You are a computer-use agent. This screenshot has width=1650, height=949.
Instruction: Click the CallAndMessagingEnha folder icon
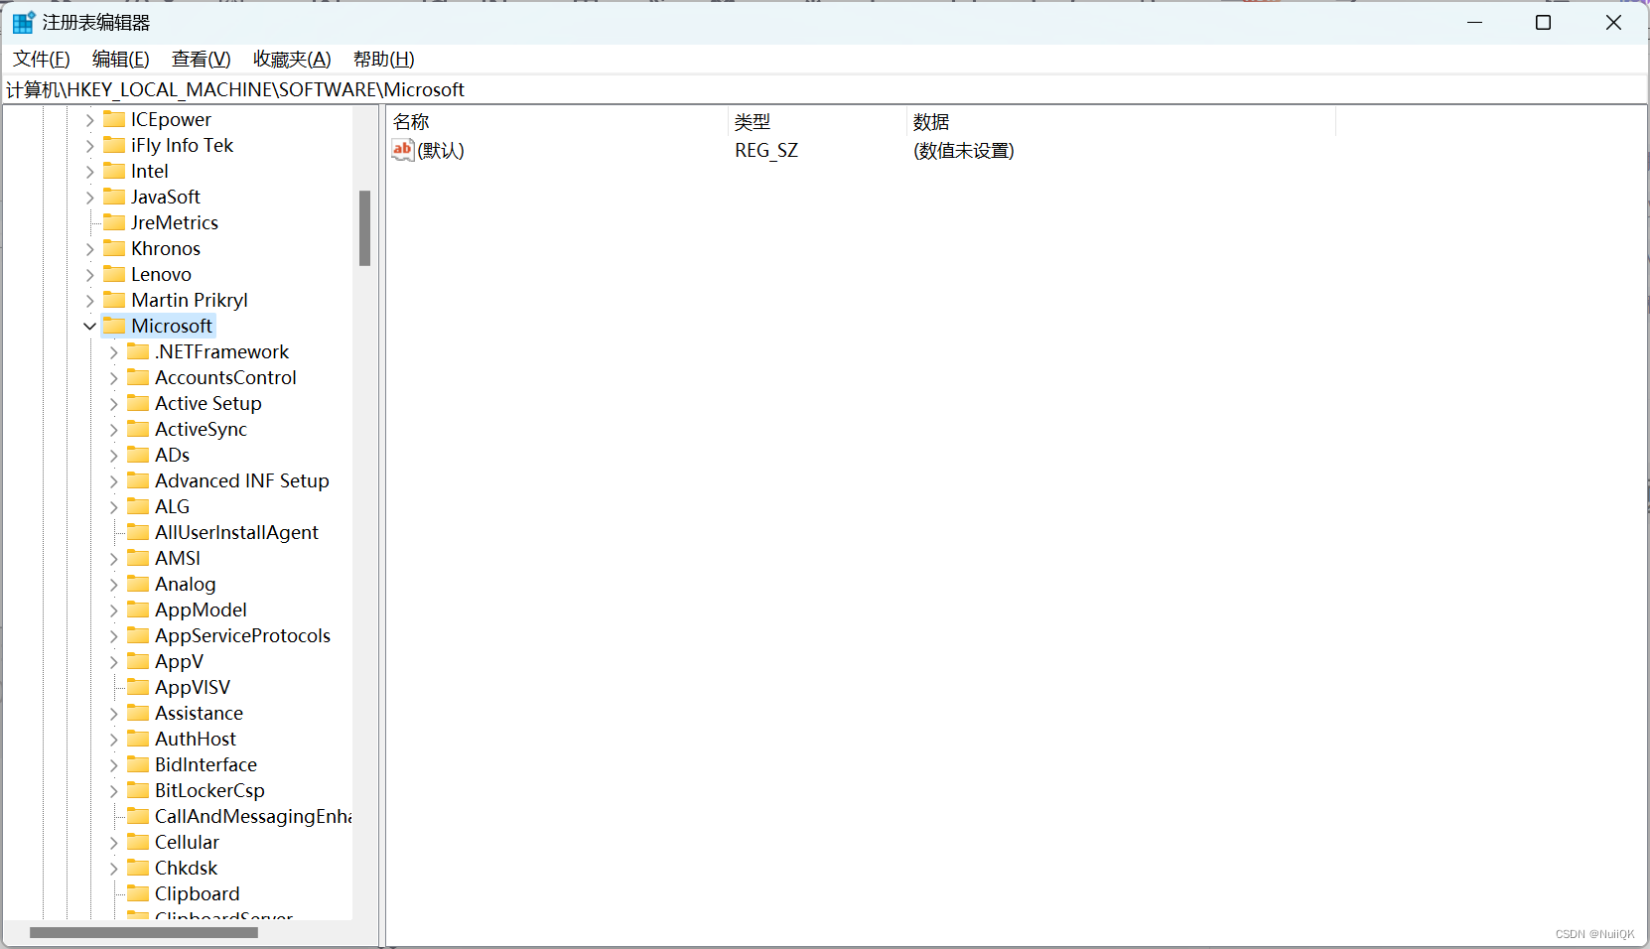pyautogui.click(x=138, y=816)
